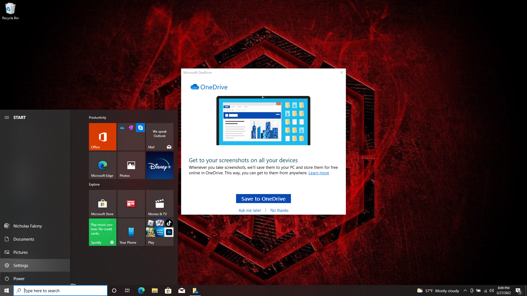This screenshot has width=527, height=296.
Task: Open Photos application
Action: pyautogui.click(x=131, y=165)
